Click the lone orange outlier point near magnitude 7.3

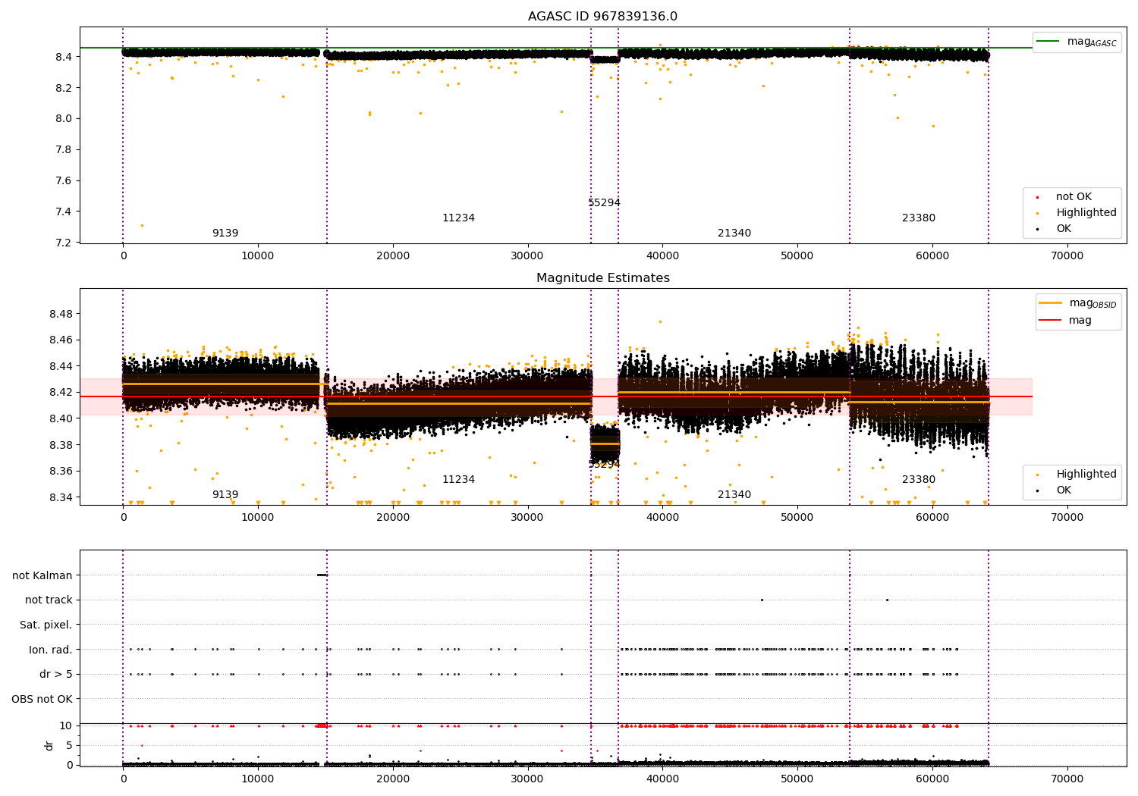(142, 225)
